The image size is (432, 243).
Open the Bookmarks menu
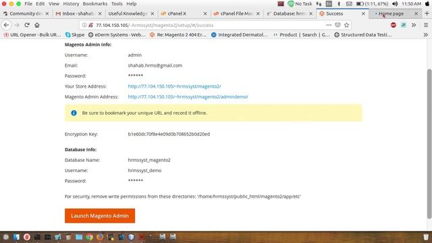[x=95, y=4]
